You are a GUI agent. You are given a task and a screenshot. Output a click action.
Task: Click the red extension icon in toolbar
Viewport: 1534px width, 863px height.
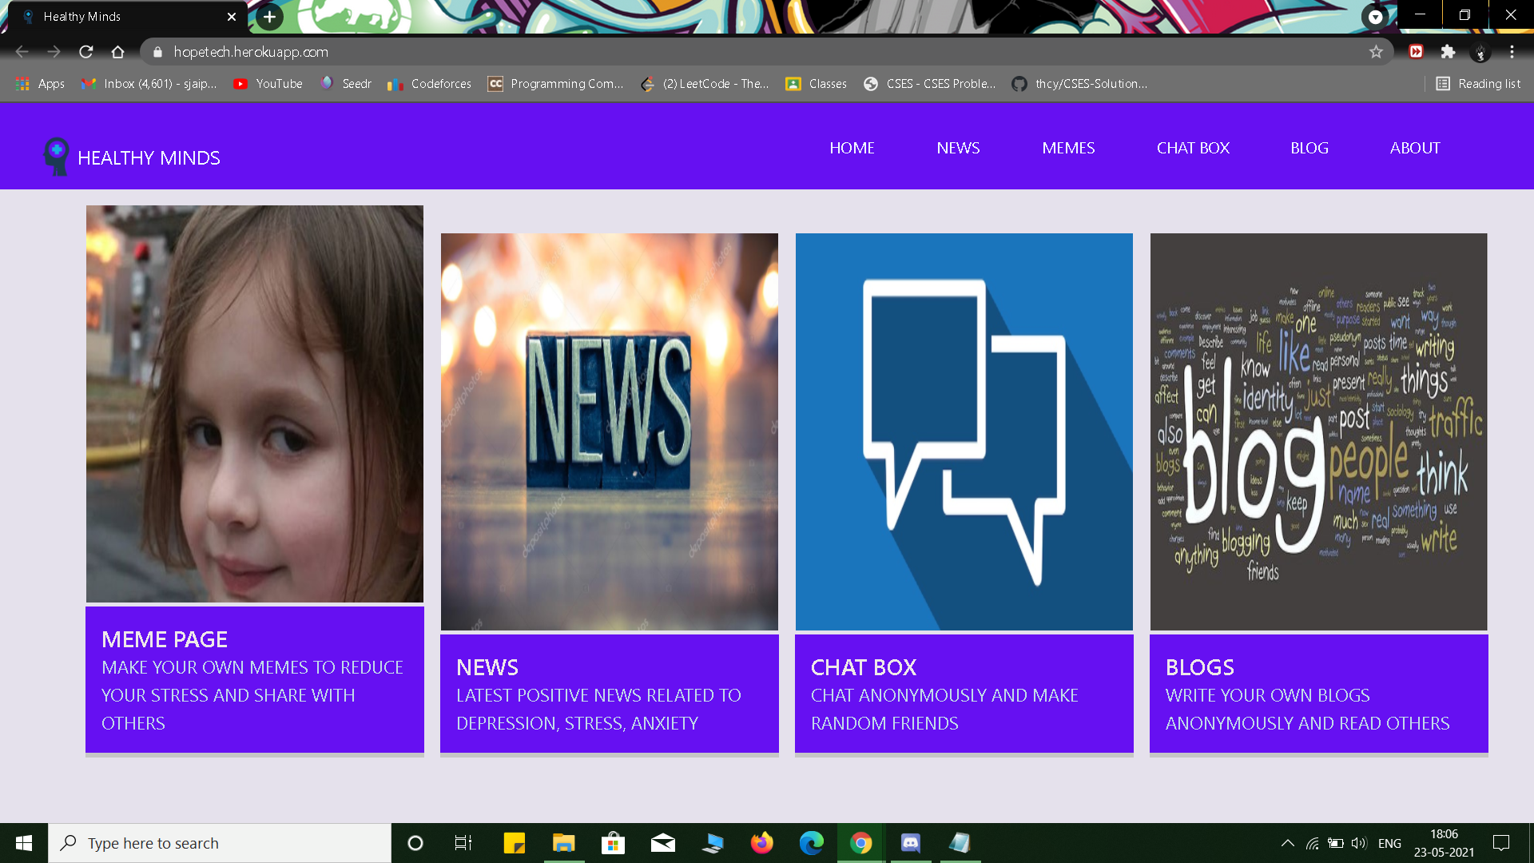pyautogui.click(x=1416, y=52)
